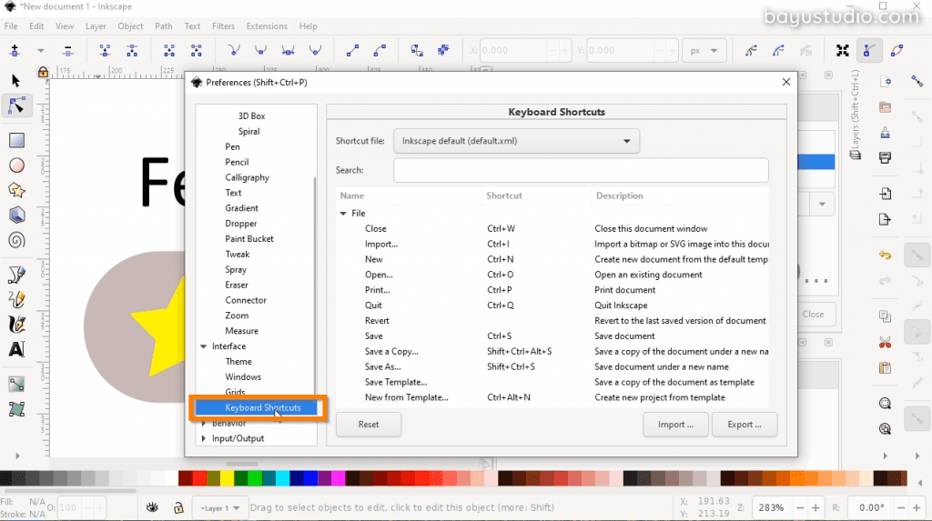Expand the Input/Output tree section
The width and height of the screenshot is (932, 521).
203,438
